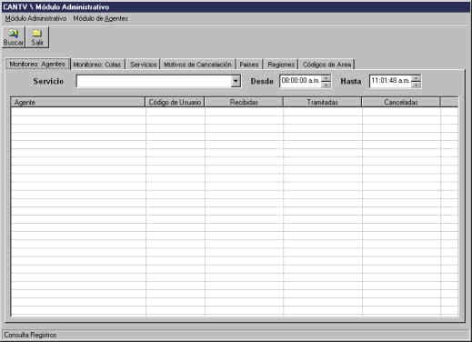Click the Desde time field
Screen dimensions: 472x342
pyautogui.click(x=300, y=81)
